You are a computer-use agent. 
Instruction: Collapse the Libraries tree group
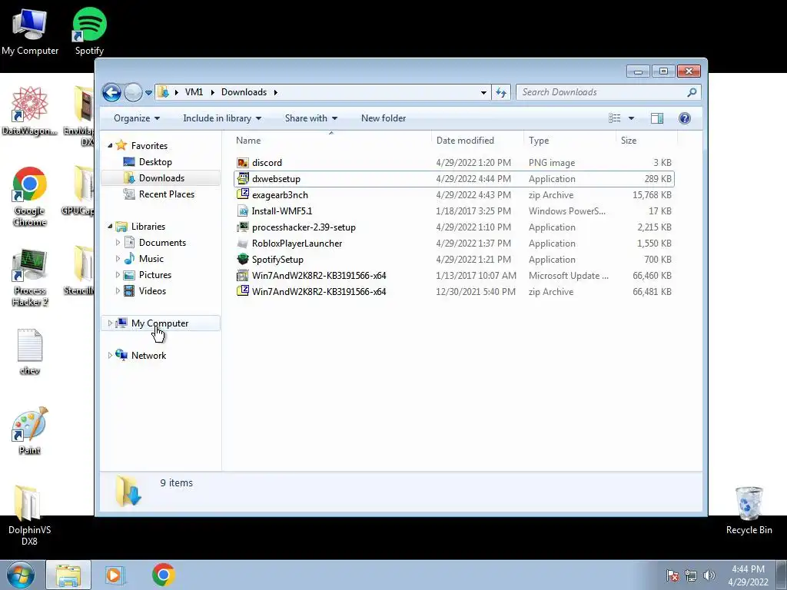point(111,227)
